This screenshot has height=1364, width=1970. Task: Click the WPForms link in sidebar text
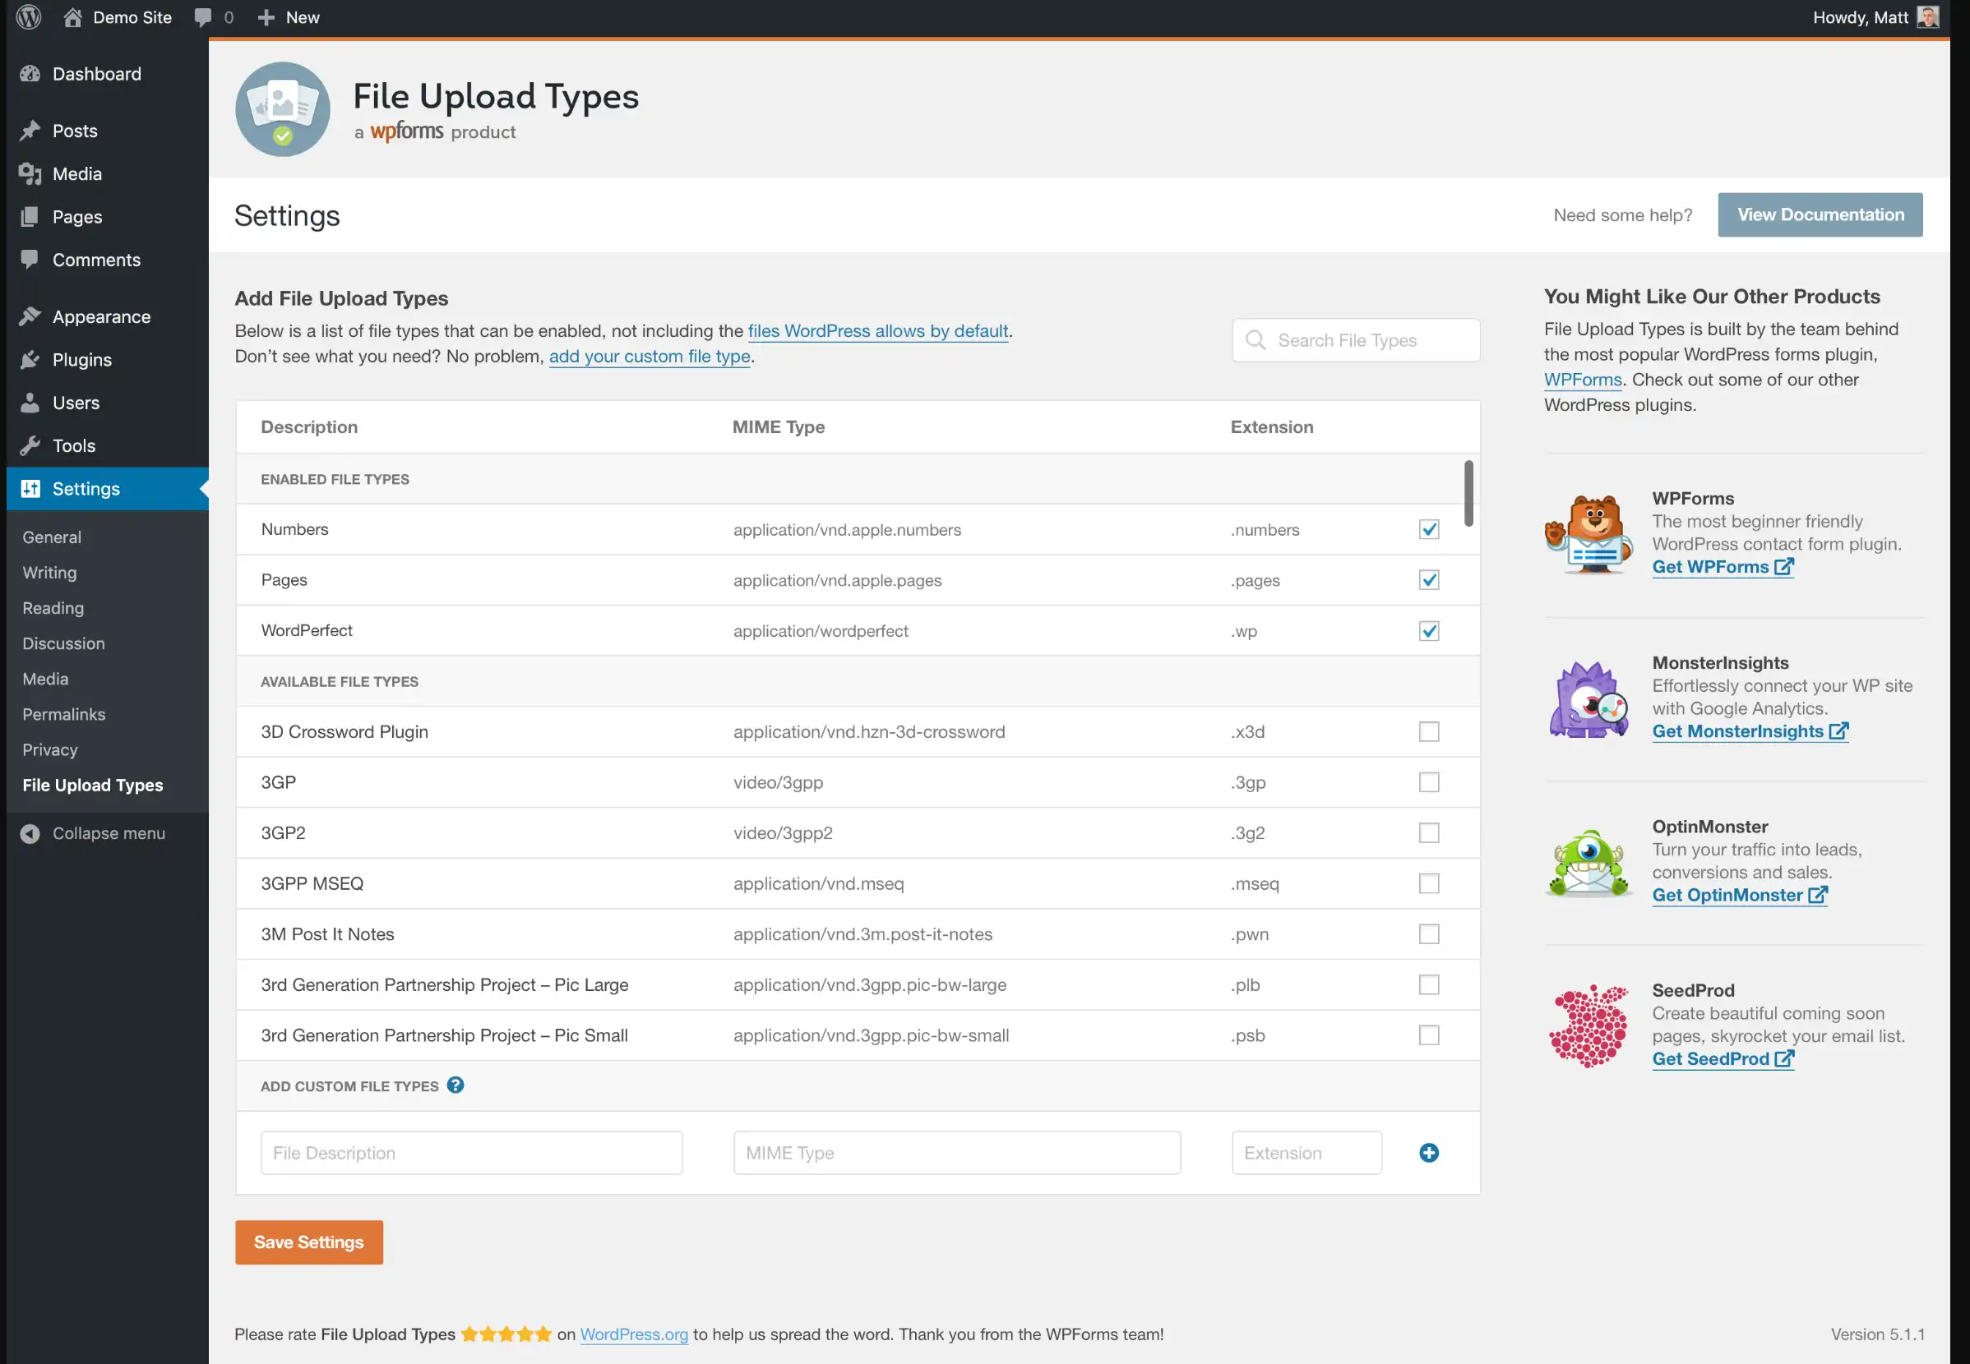(x=1583, y=380)
